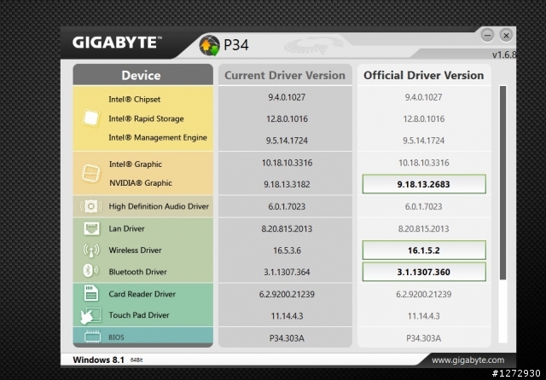Select the NVIDIA® Graphic label
Viewport: 546px width, 380px height.
click(141, 183)
